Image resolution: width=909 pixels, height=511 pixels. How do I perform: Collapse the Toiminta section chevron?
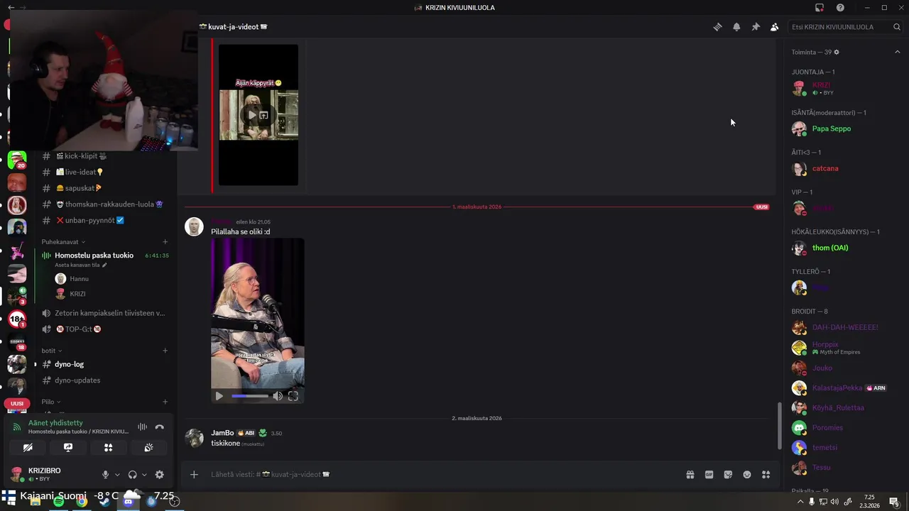pos(897,52)
